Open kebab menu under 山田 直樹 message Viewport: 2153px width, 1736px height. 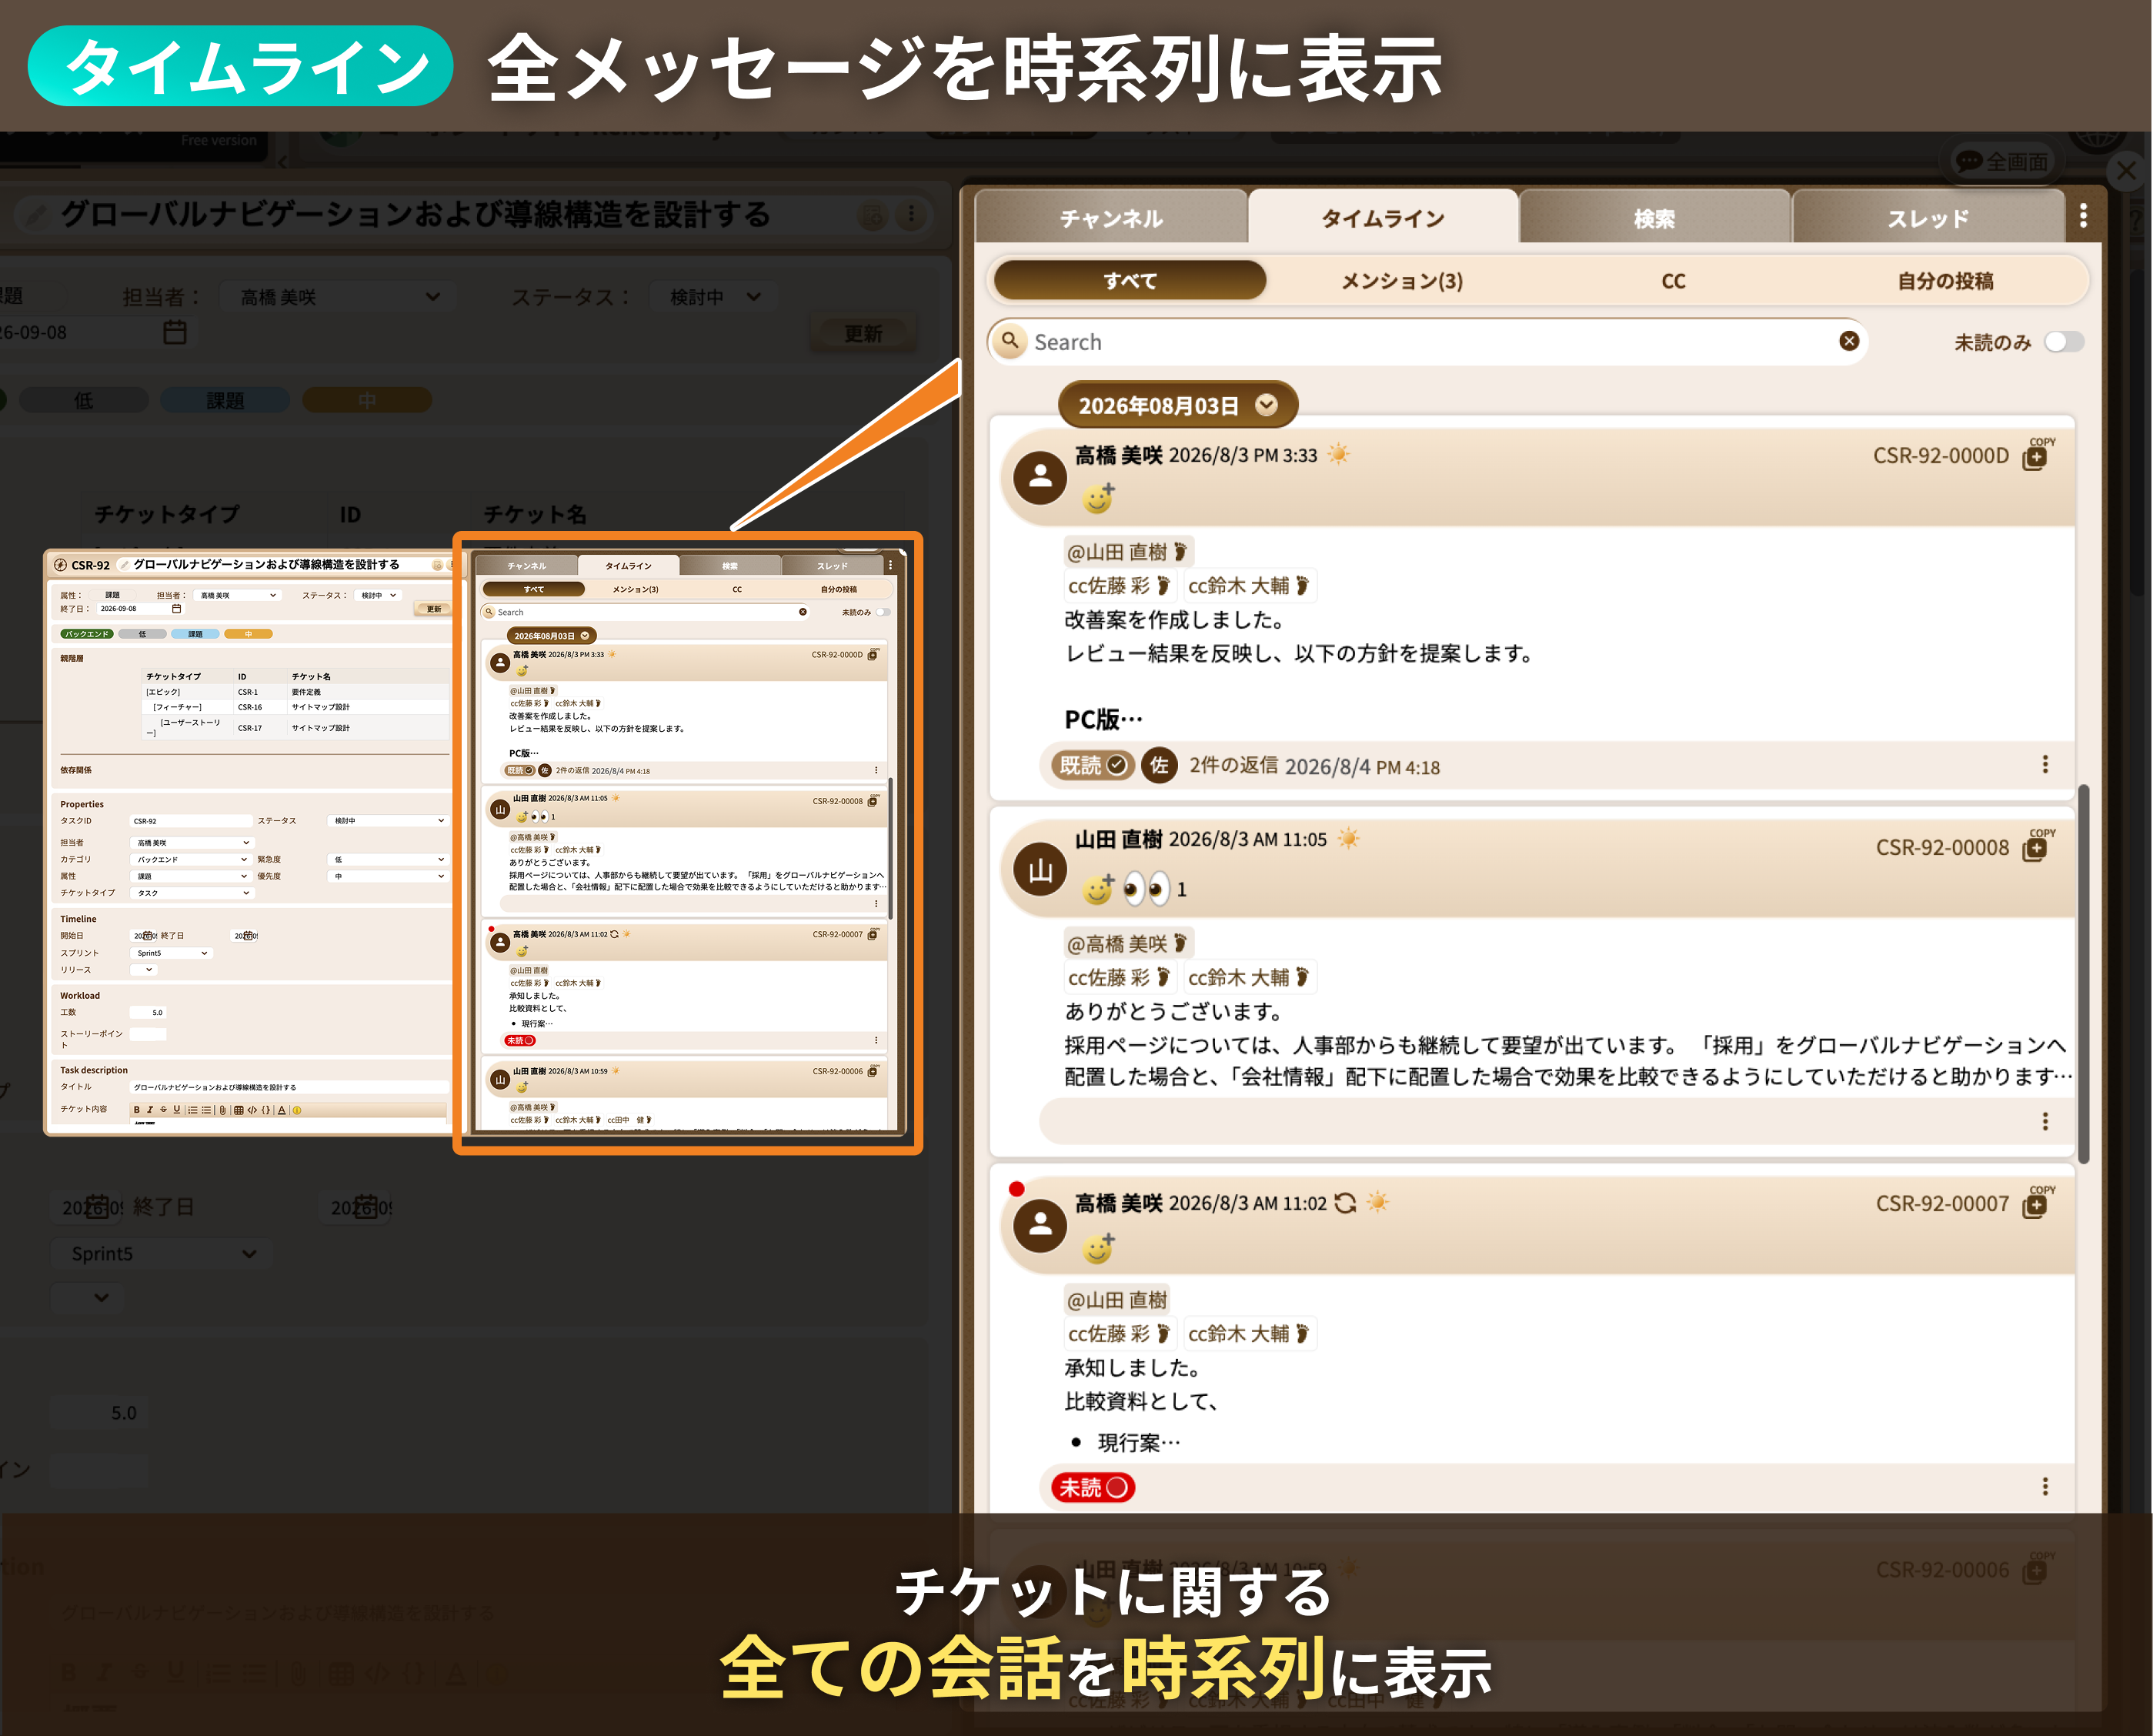(x=2045, y=1121)
